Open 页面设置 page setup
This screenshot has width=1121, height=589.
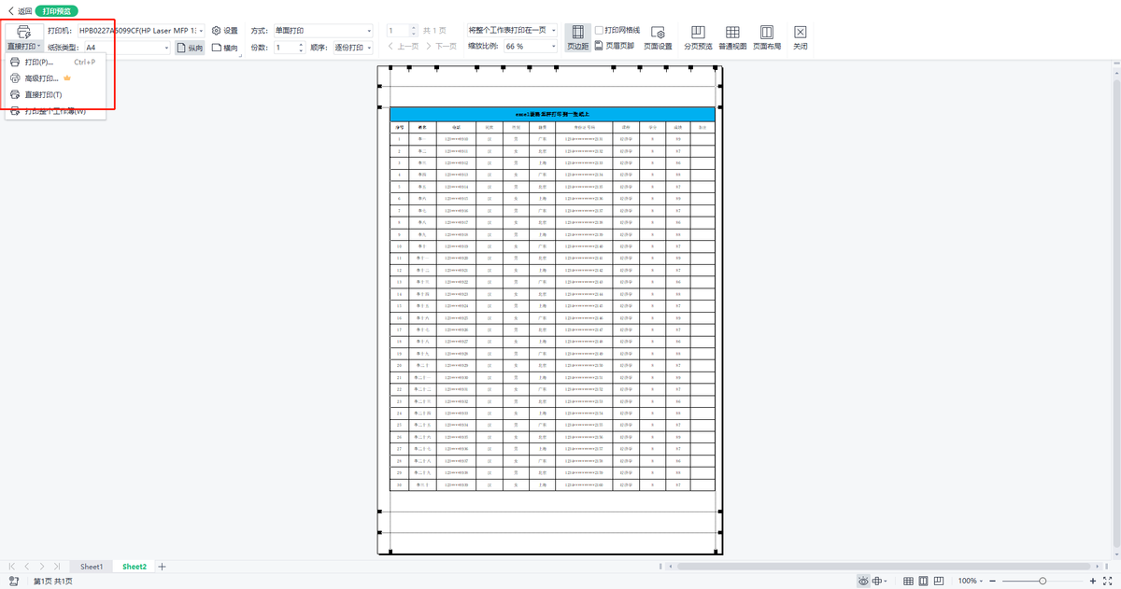(x=658, y=37)
